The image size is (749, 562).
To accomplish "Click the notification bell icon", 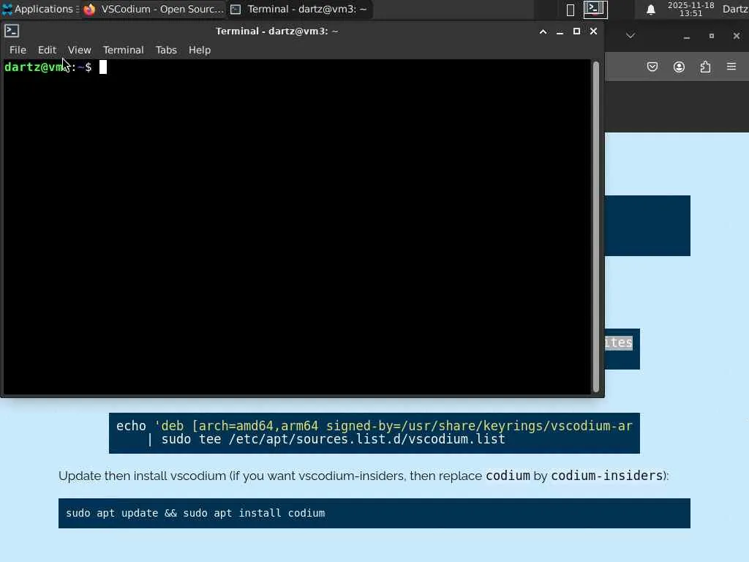I will point(650,10).
